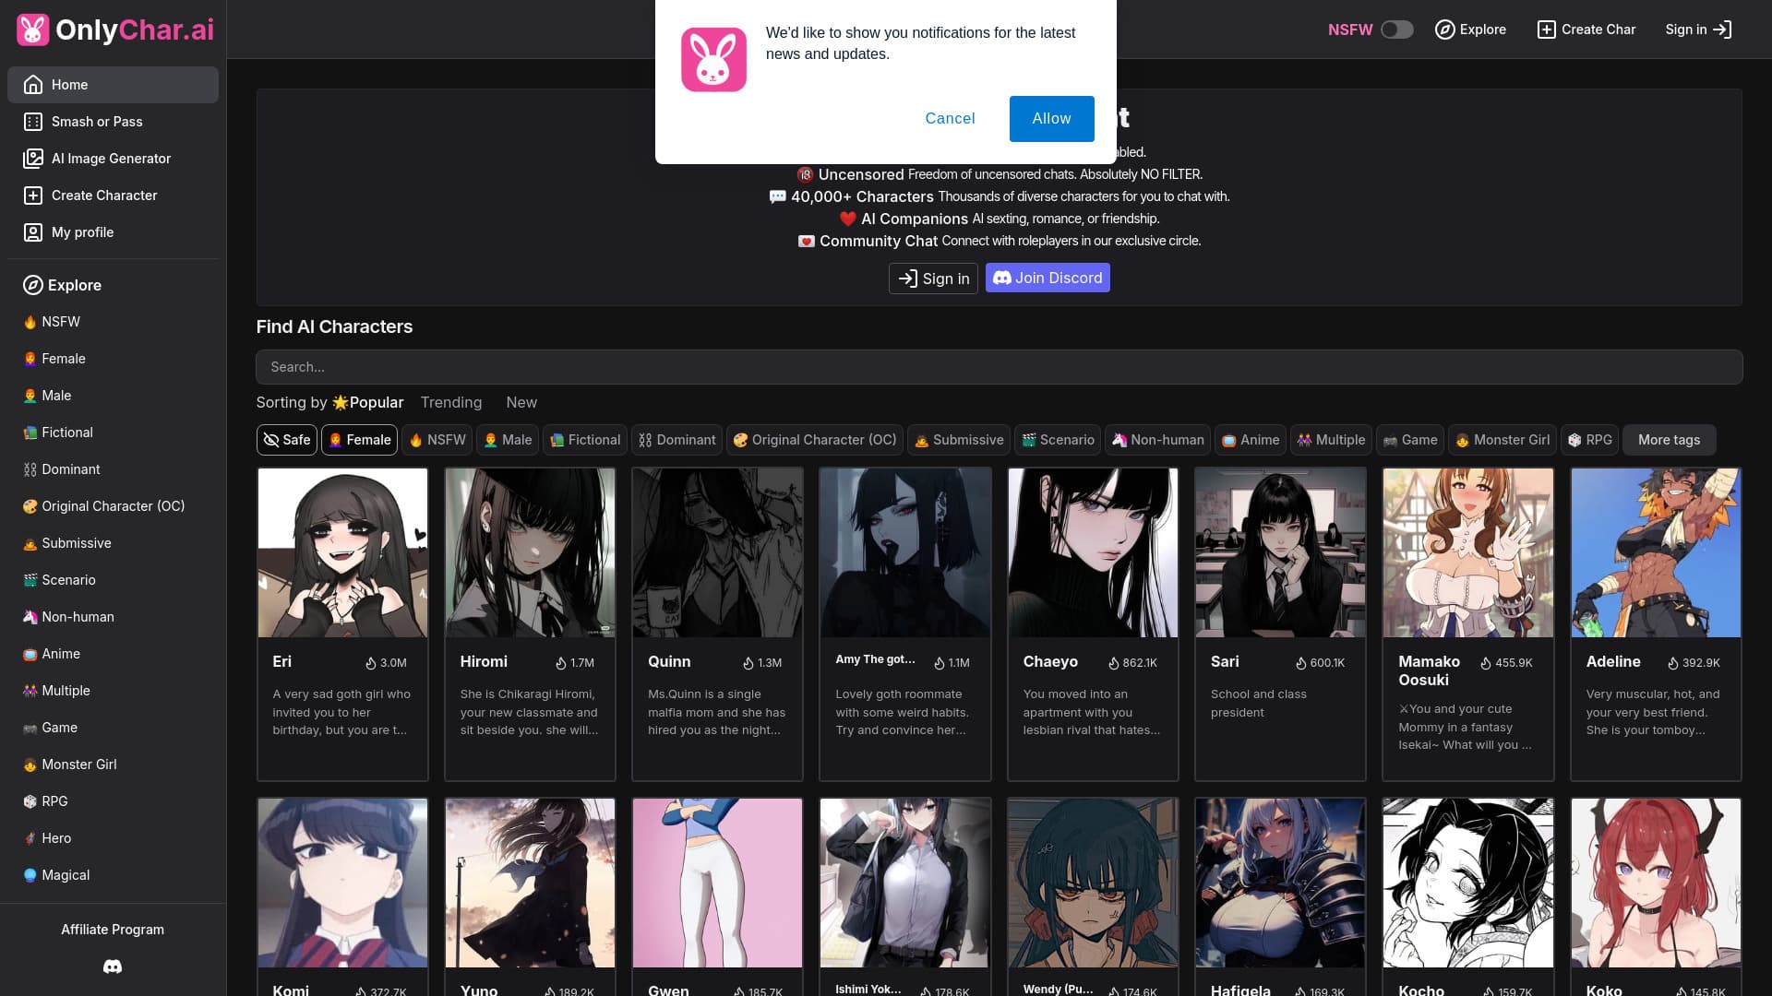This screenshot has height=996, width=1772.
Task: Click the Discord icon at sidebar bottom
Action: [113, 966]
